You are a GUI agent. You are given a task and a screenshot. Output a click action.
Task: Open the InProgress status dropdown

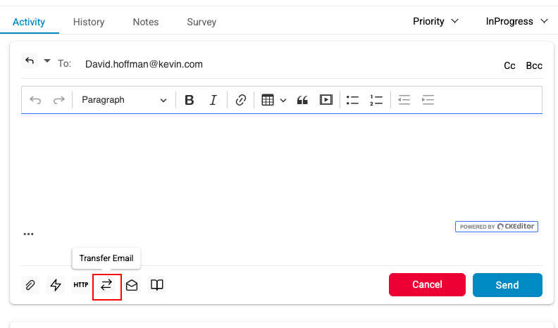pyautogui.click(x=516, y=21)
